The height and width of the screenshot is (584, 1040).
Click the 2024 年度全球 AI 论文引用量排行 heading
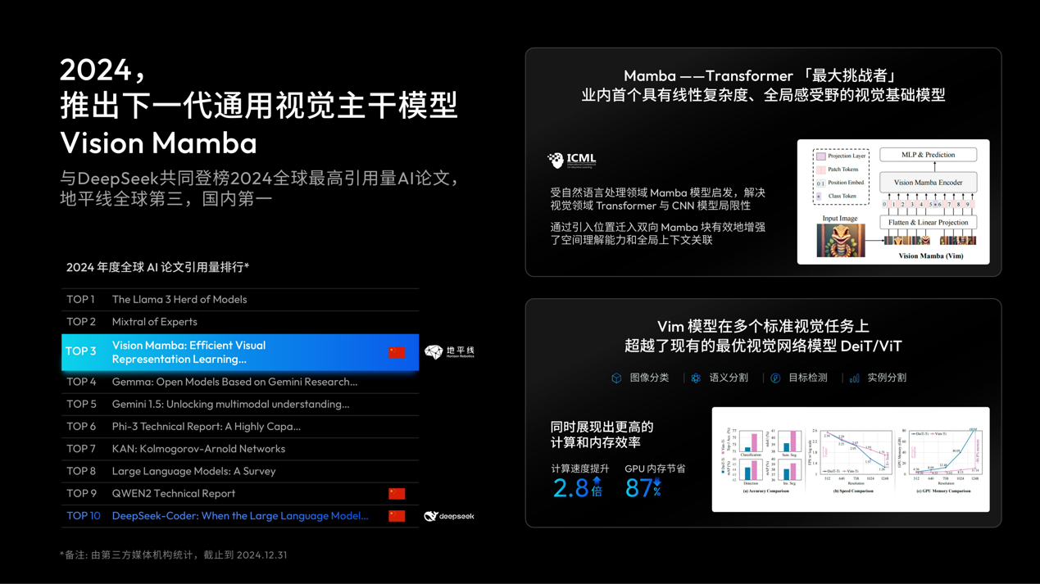click(157, 267)
